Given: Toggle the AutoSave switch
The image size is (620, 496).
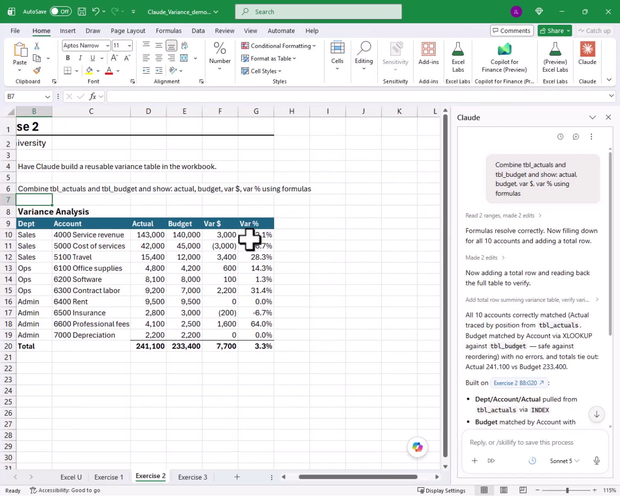Looking at the screenshot, I should coord(61,11).
